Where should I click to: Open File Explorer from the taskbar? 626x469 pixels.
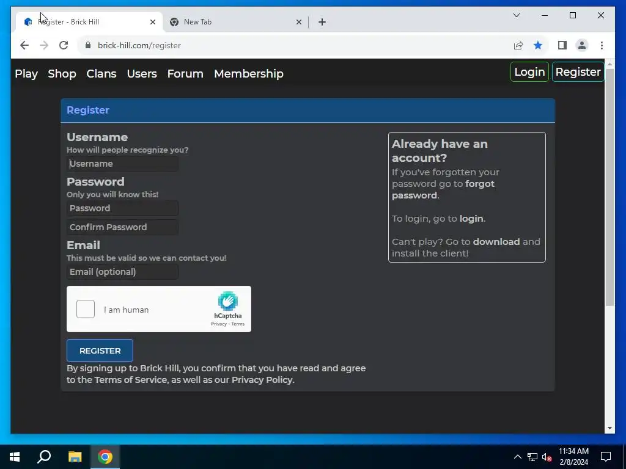pos(75,457)
